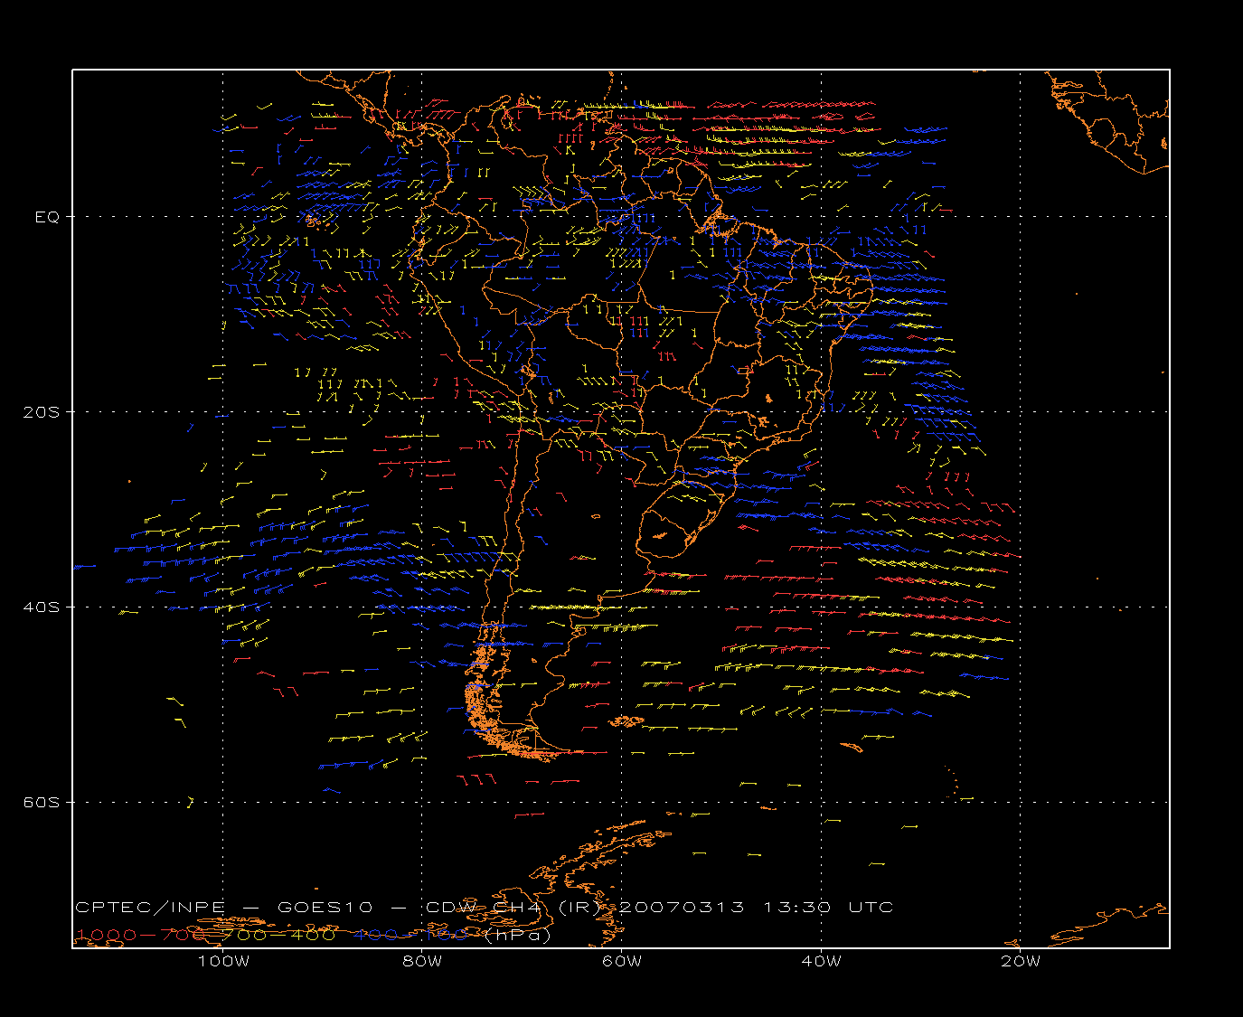This screenshot has width=1243, height=1017.
Task: Click the UTC text in the caption
Action: [871, 907]
